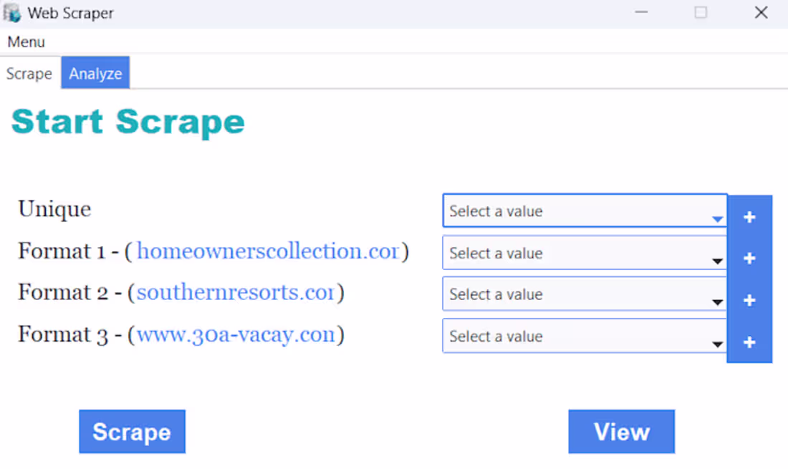Viewport: 788px width, 469px height.
Task: Click the Unique 'Select a value' field
Action: click(x=585, y=211)
